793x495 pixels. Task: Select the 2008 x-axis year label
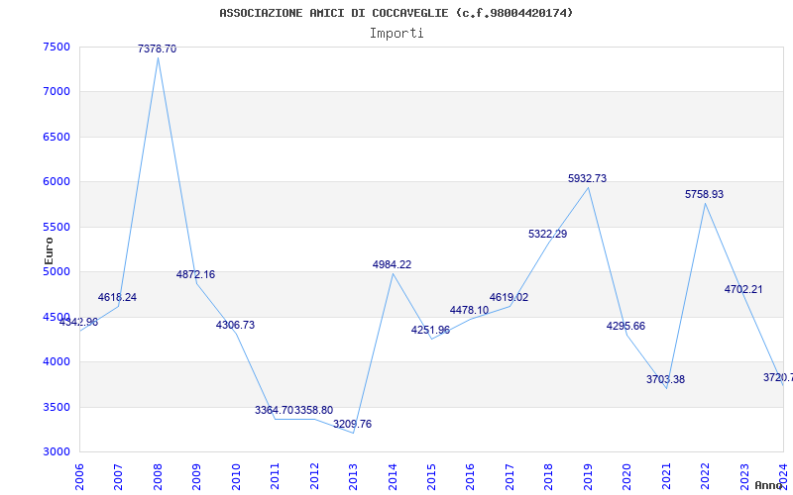(158, 477)
